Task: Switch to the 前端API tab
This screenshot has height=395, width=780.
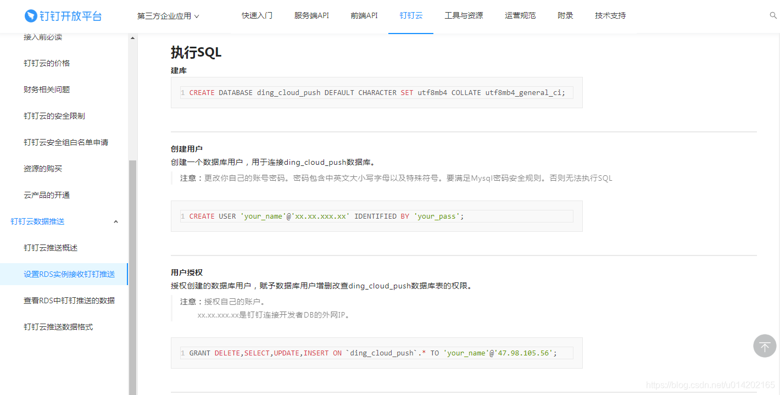Action: coord(364,15)
